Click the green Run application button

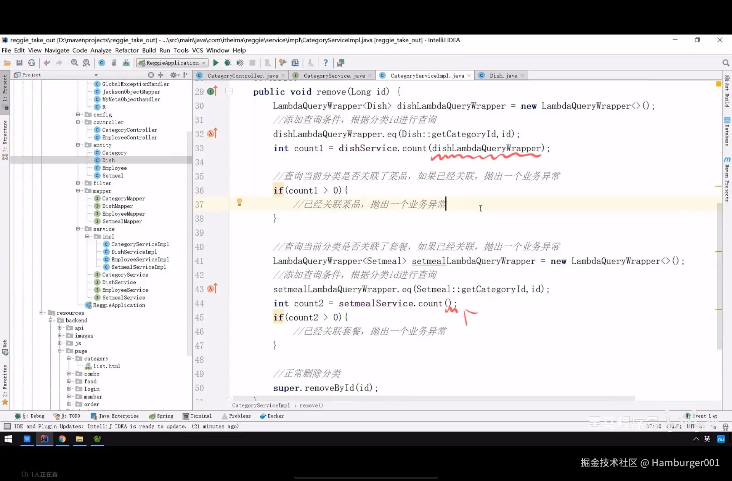point(216,63)
